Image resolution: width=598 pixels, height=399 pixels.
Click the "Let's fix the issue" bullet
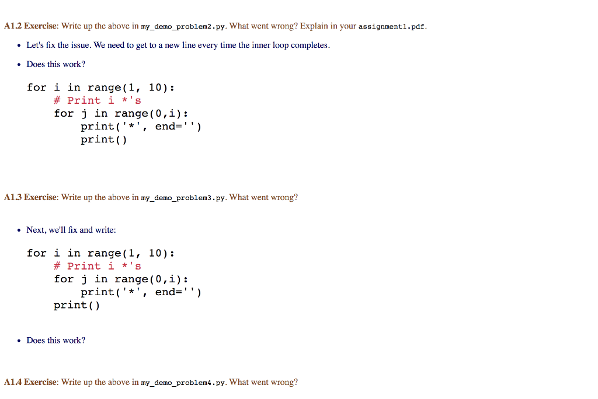point(178,45)
